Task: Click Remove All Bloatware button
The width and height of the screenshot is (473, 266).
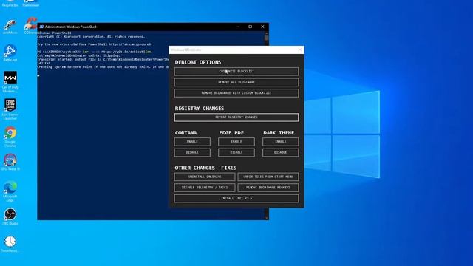Action: 236,82
